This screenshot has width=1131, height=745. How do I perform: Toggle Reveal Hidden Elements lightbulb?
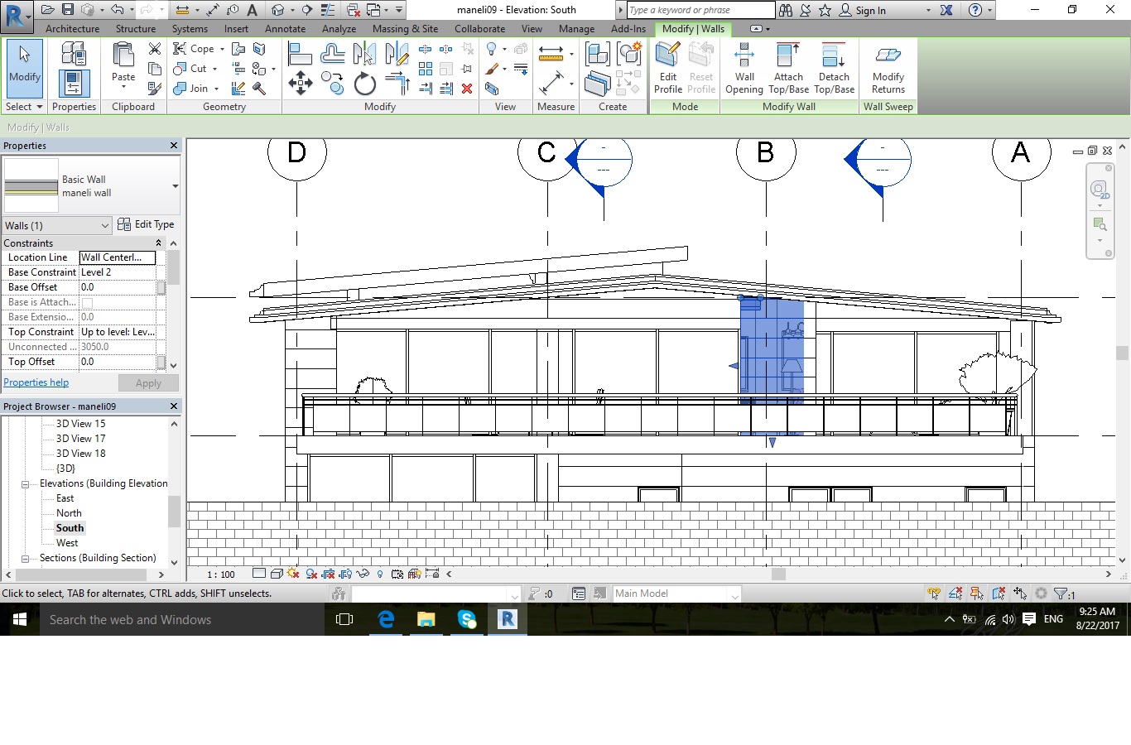point(379,573)
